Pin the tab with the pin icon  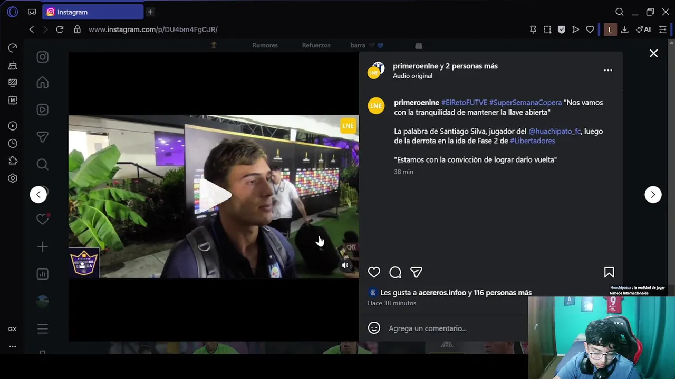[x=533, y=29]
